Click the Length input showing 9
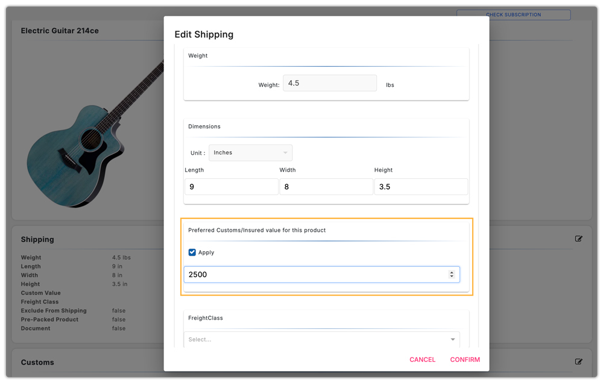This screenshot has width=603, height=383. [x=231, y=186]
